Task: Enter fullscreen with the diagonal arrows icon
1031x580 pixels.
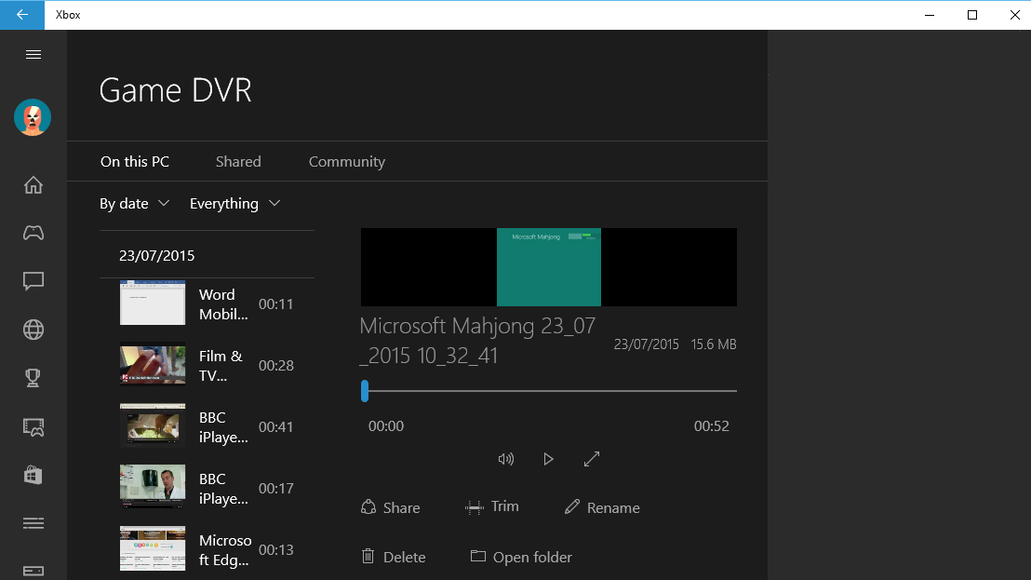Action: (592, 458)
